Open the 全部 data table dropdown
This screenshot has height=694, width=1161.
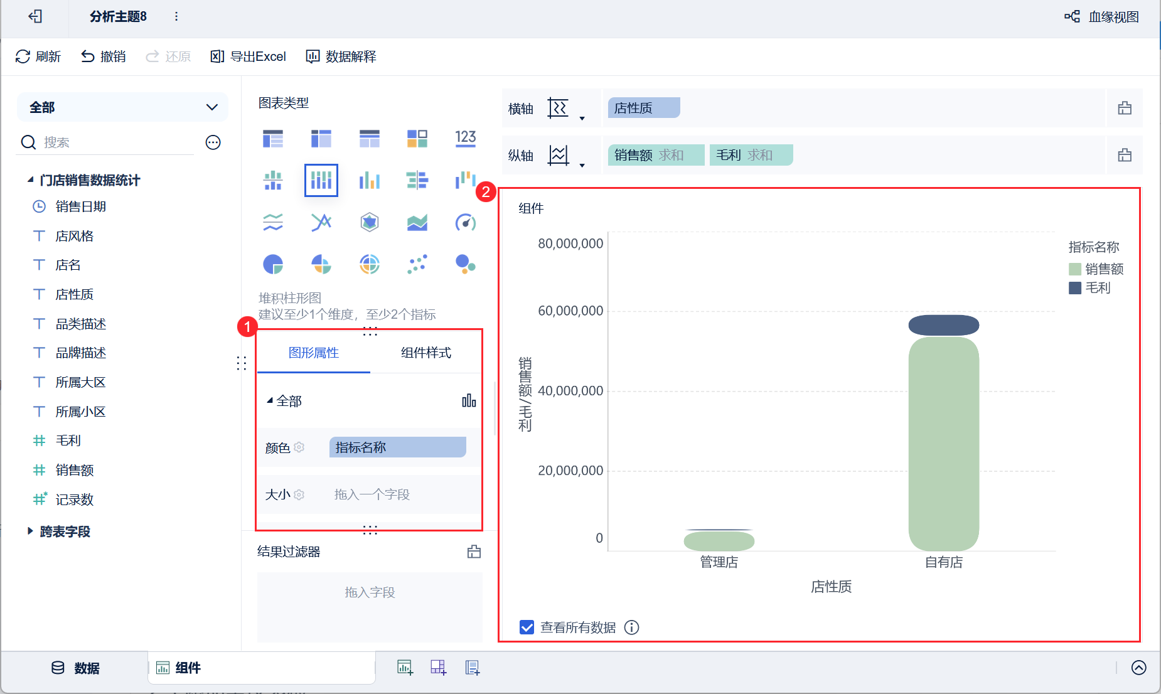(122, 107)
